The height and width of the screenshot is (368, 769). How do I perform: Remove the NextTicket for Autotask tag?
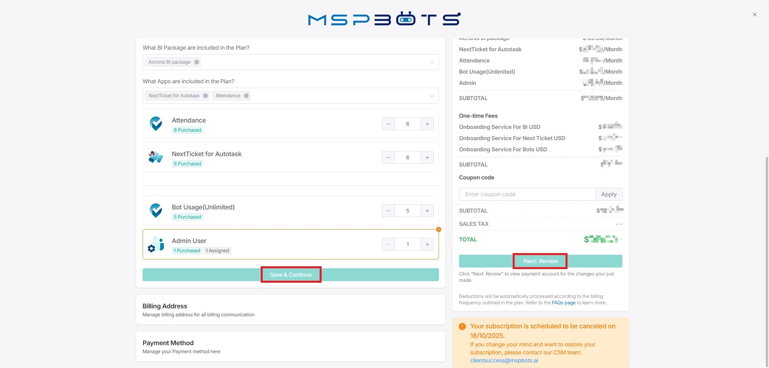coord(205,96)
